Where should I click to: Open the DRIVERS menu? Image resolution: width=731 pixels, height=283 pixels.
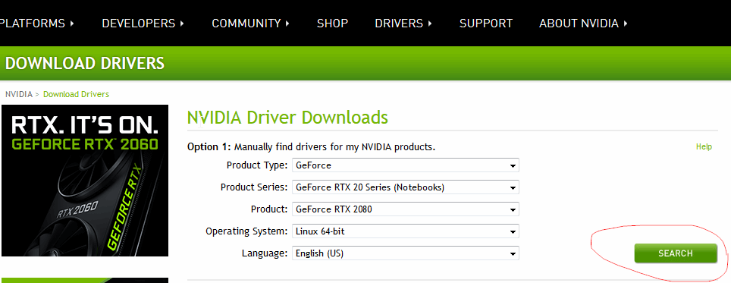pyautogui.click(x=403, y=24)
